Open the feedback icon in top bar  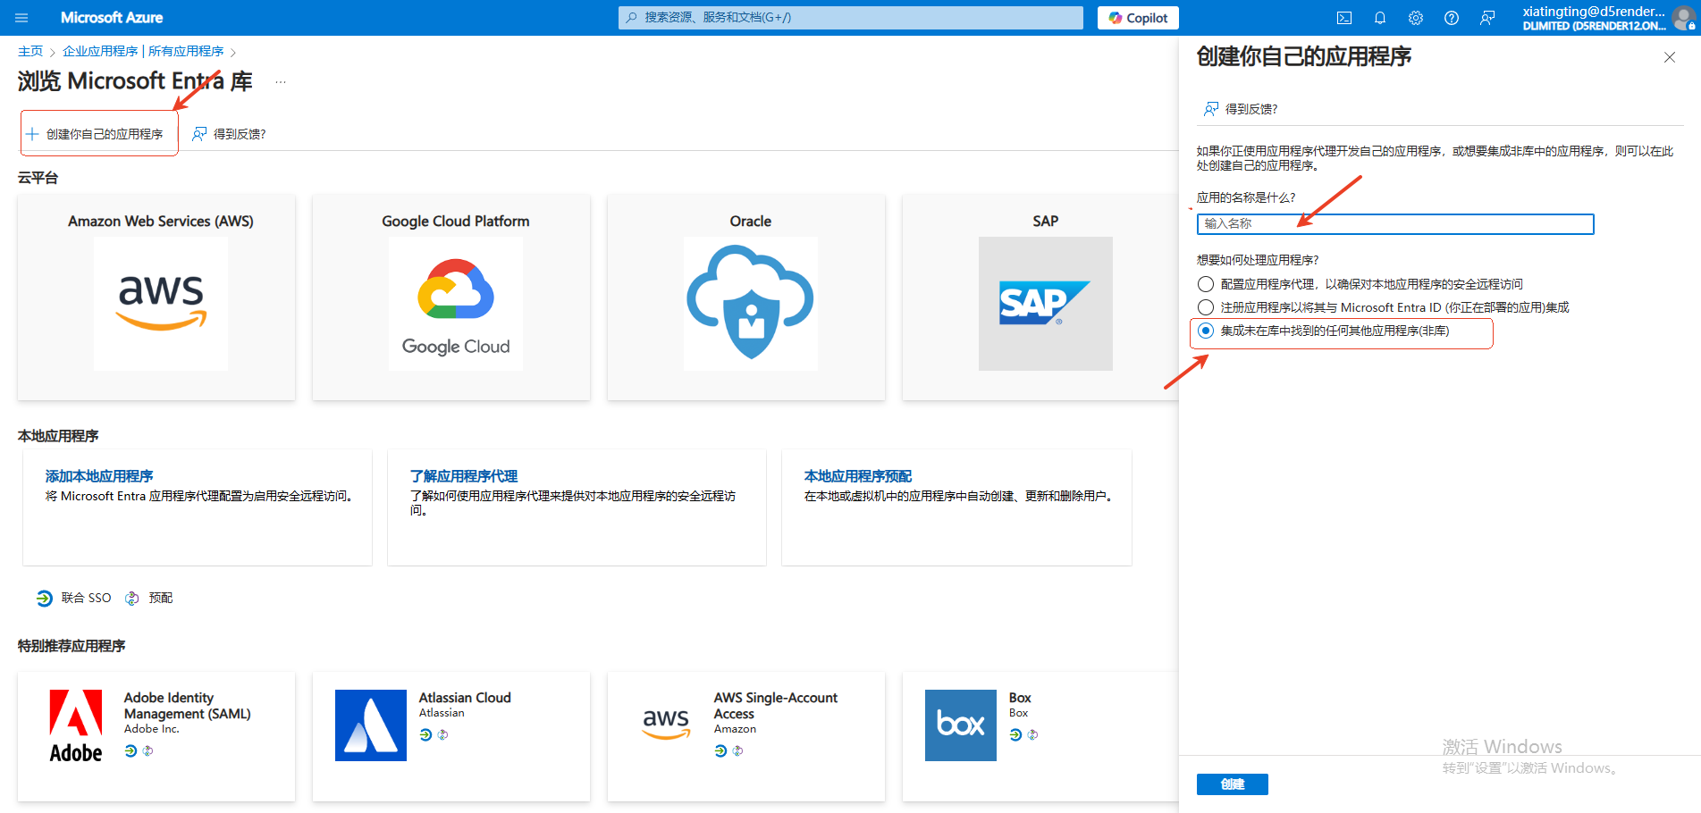coord(1487,18)
